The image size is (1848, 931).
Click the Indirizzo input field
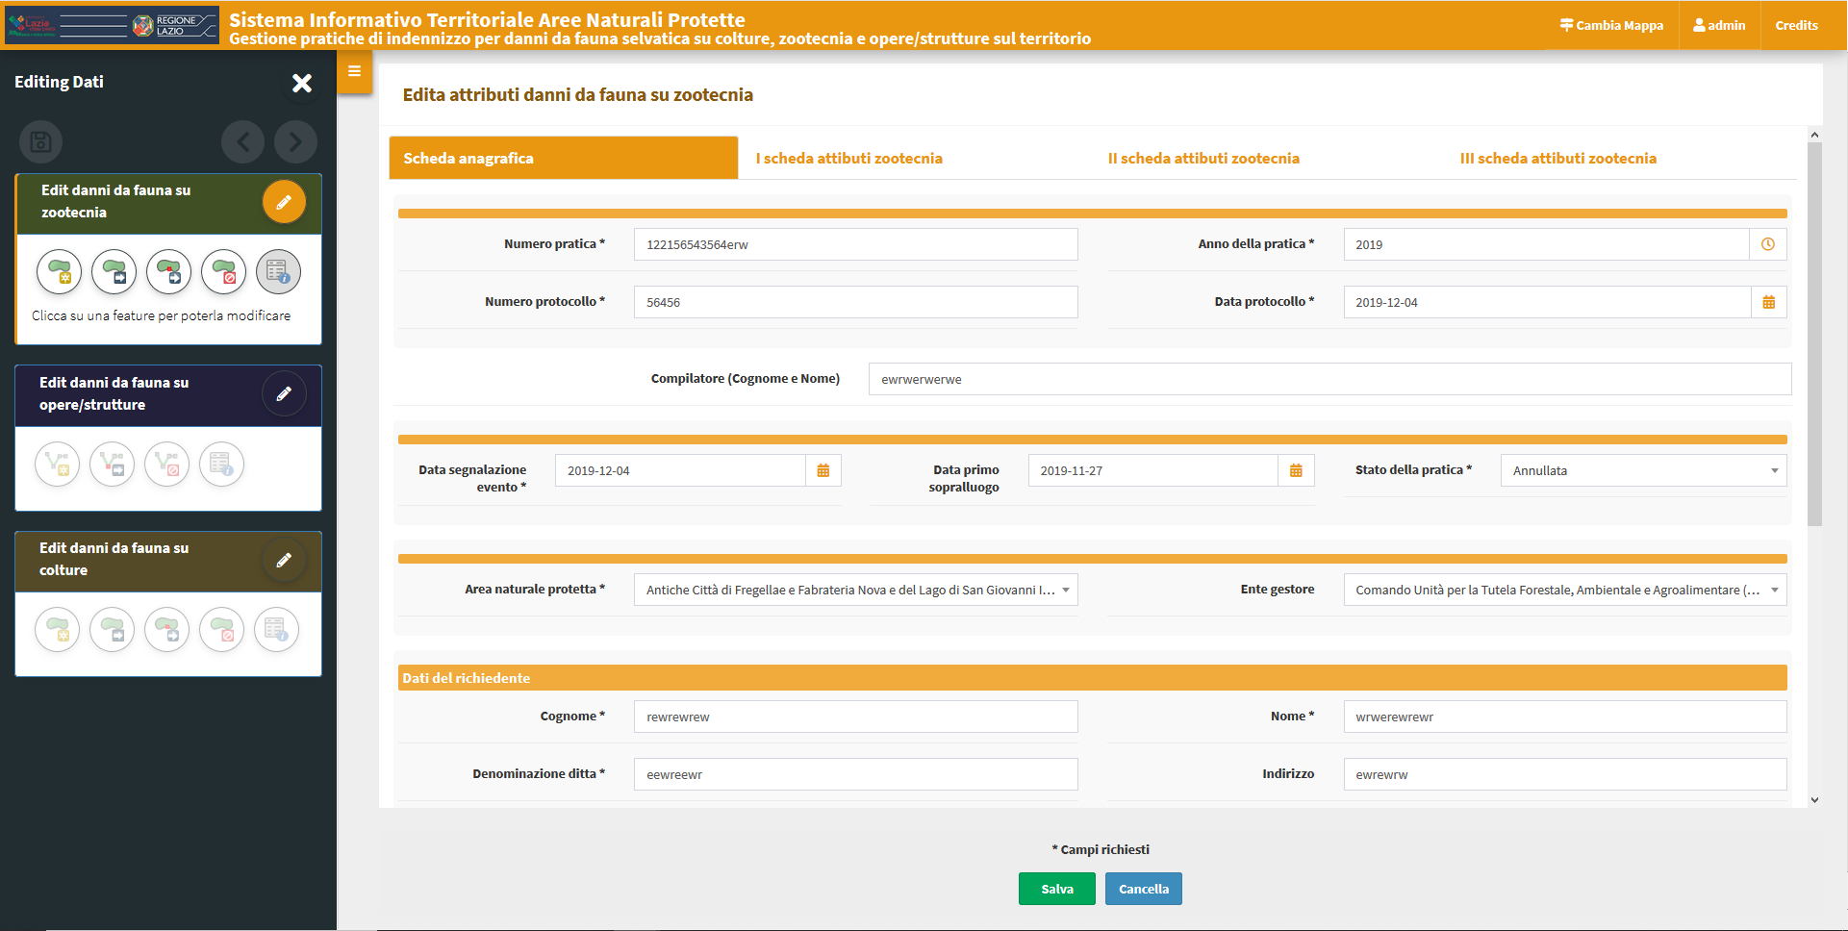(x=1565, y=774)
